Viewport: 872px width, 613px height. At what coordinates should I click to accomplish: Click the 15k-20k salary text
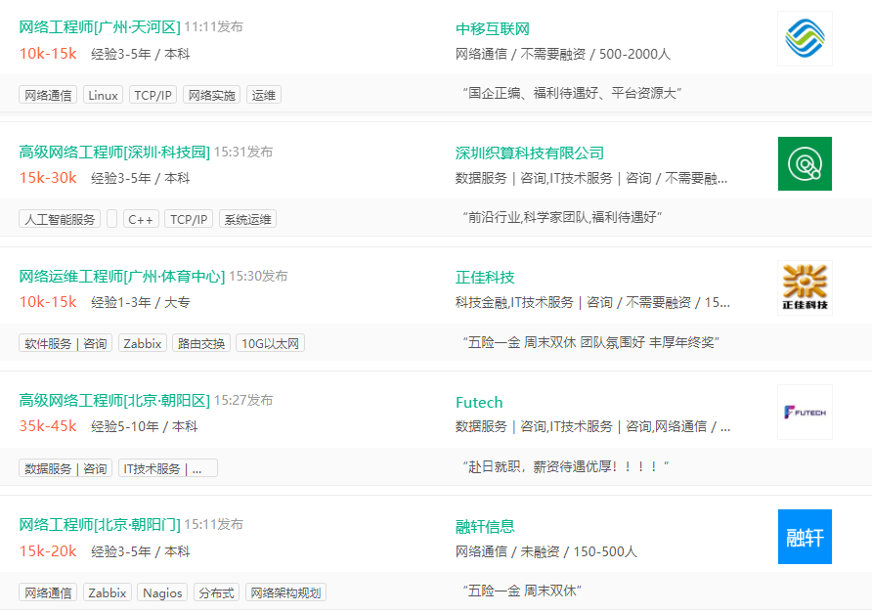(48, 550)
